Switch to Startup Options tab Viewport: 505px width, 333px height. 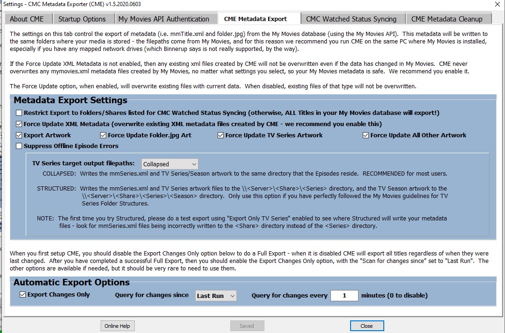[83, 19]
